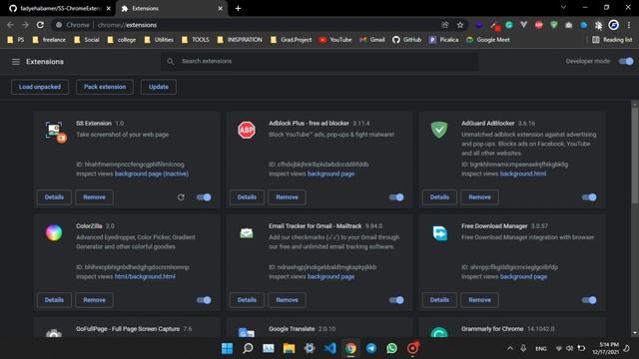Click the share page icon in address bar

click(x=445, y=25)
